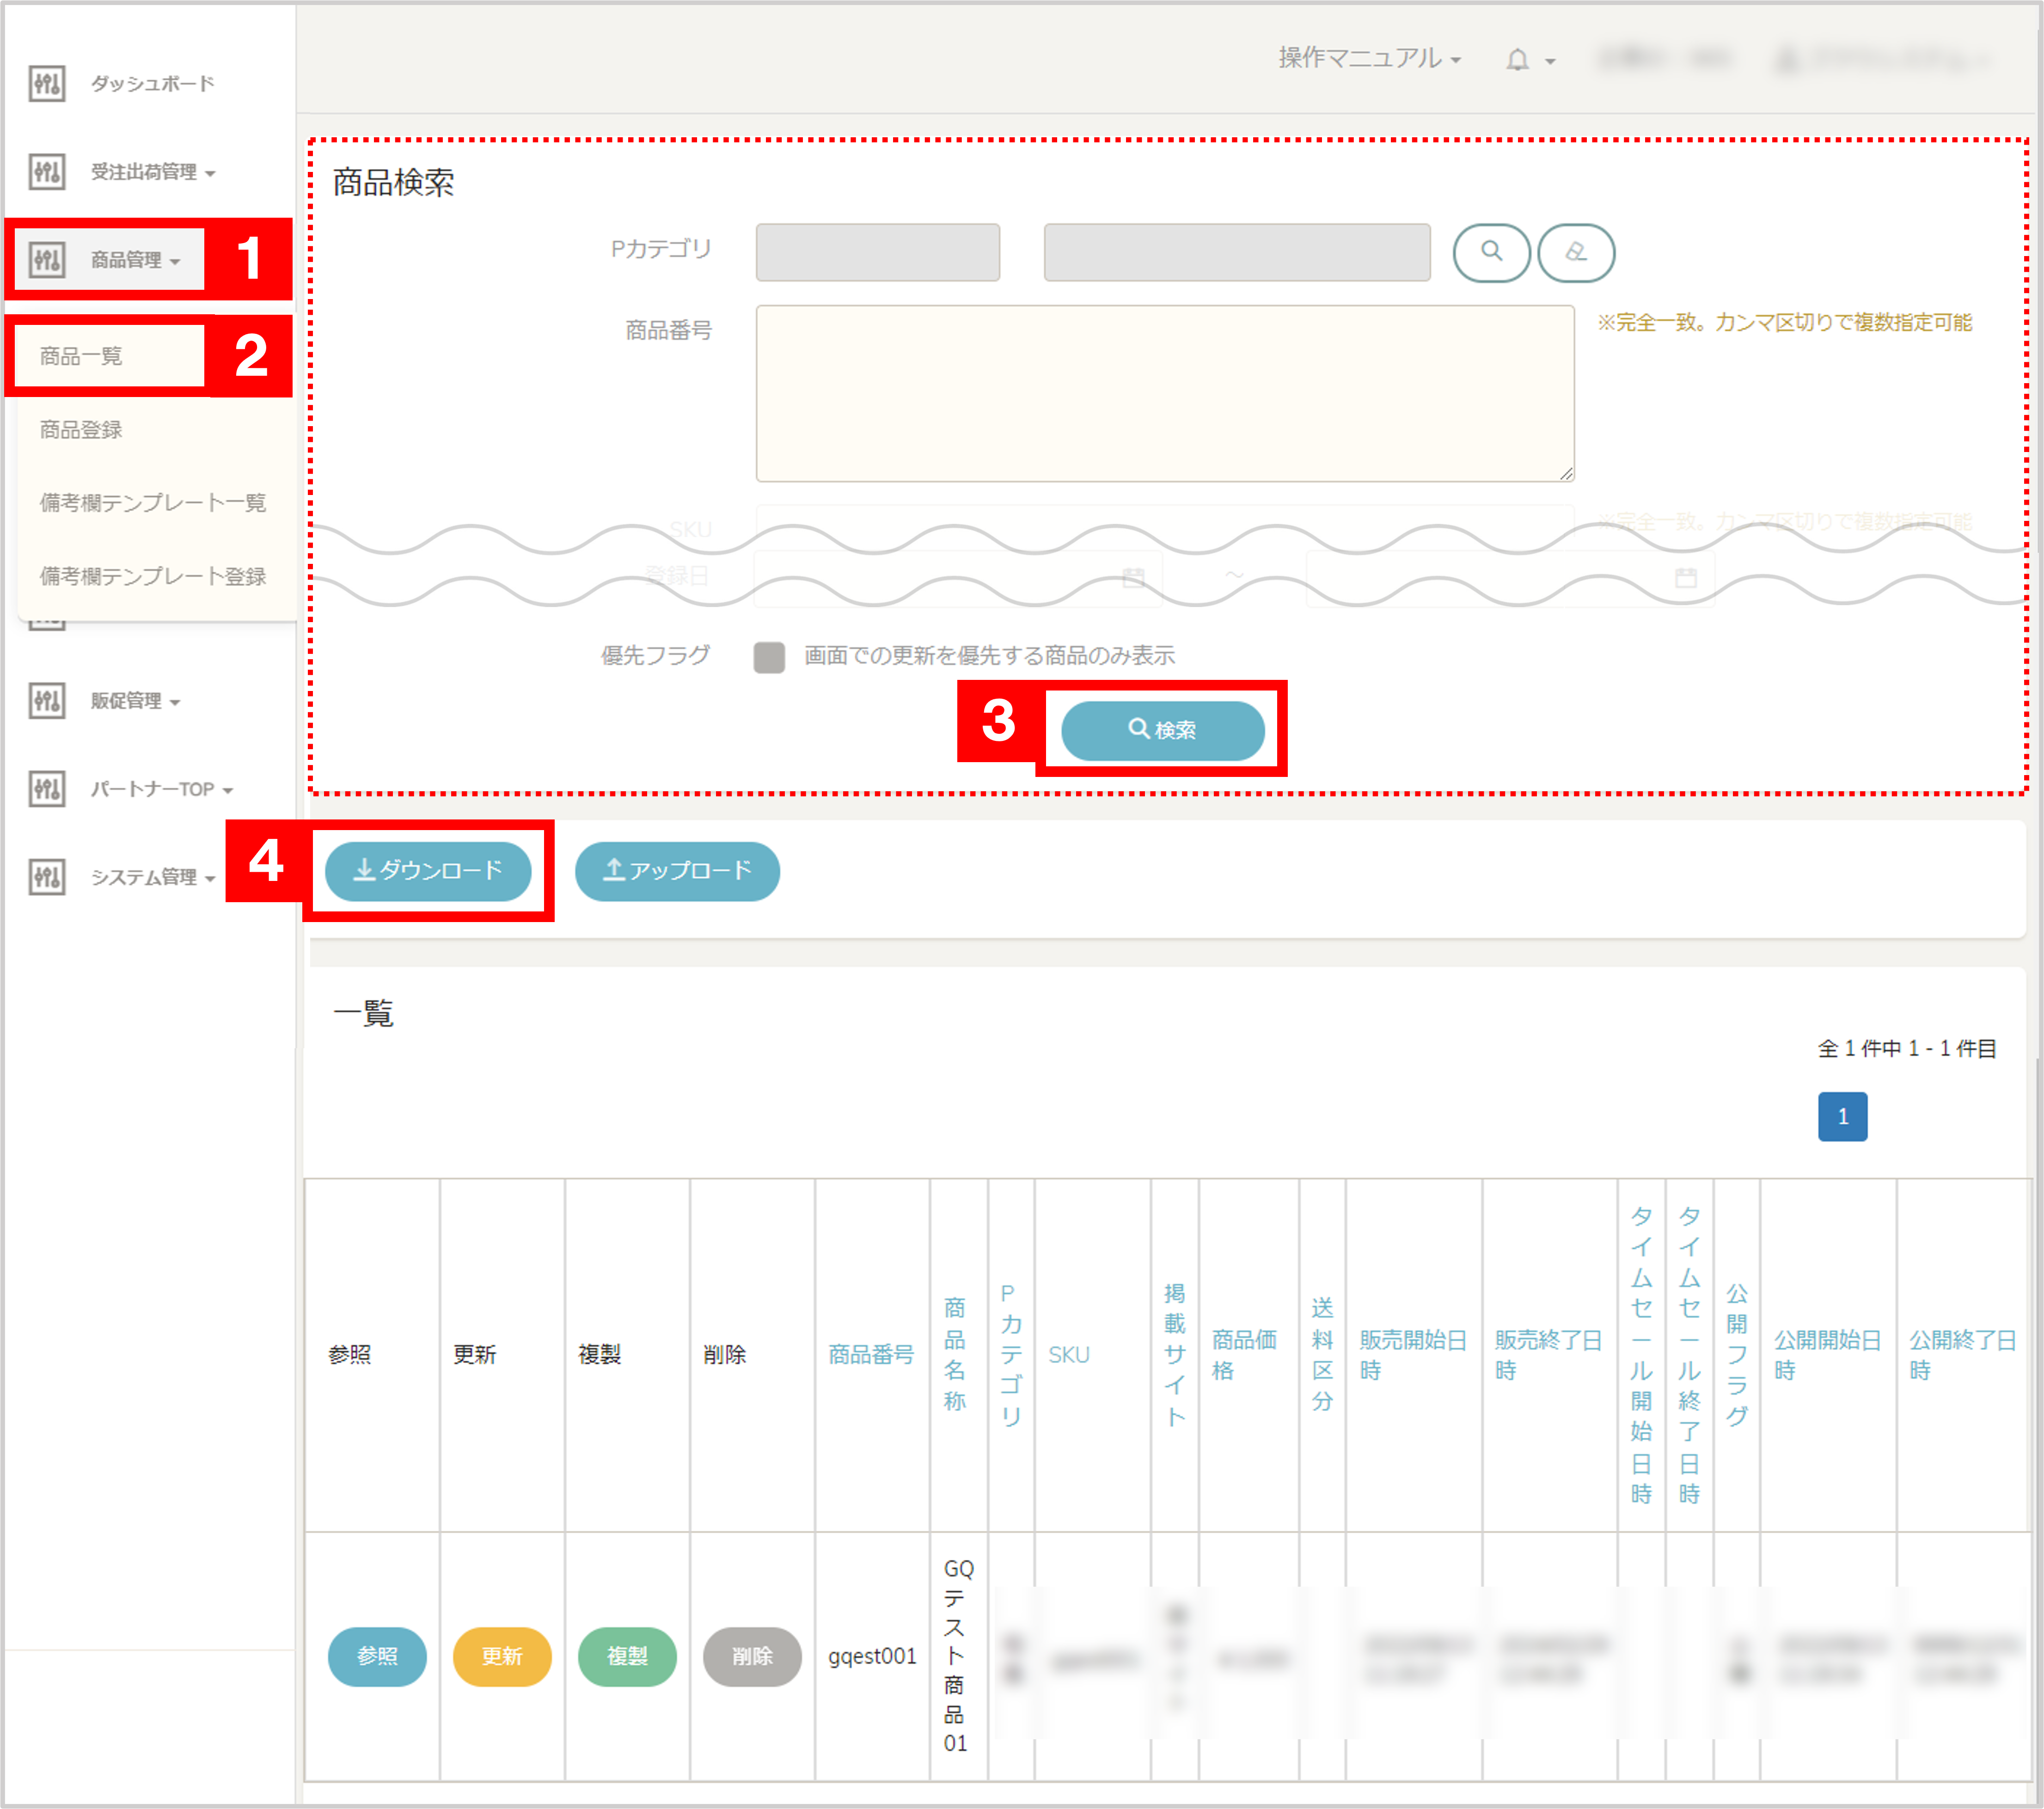
Task: Click the 販促管理 sidebar icon
Action: [x=47, y=701]
